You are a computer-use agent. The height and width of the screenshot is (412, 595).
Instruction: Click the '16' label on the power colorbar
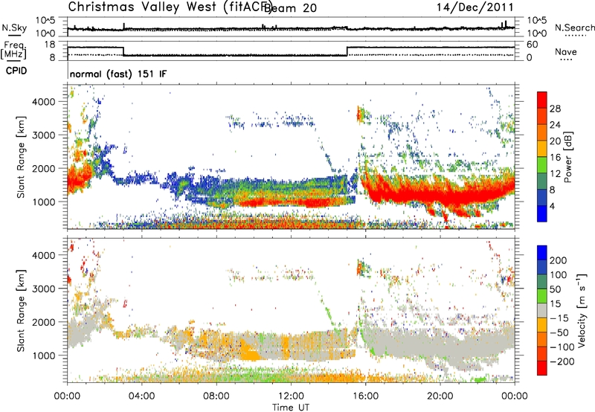(555, 158)
